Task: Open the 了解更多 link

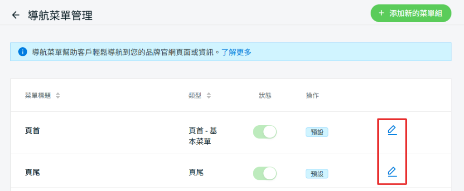Action: point(236,52)
